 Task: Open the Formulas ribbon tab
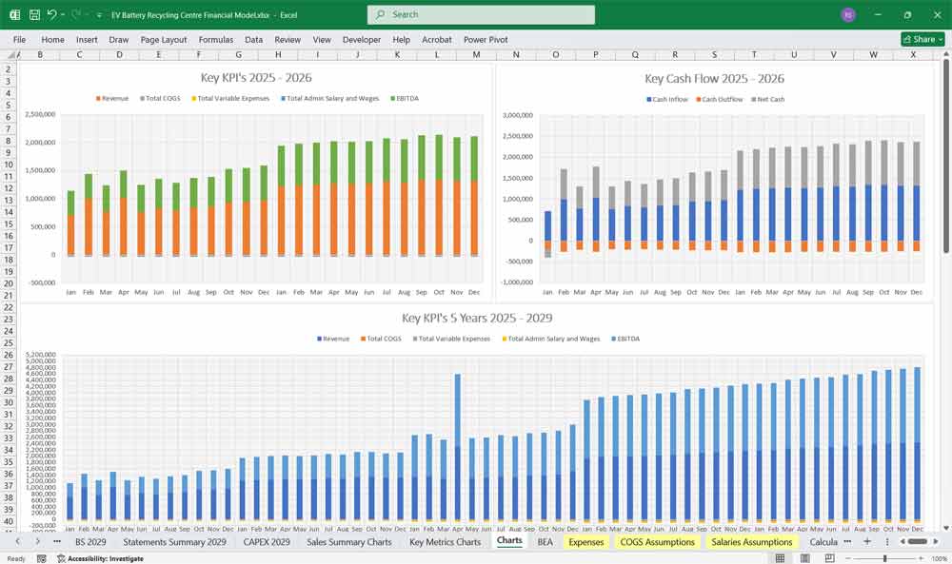point(216,39)
